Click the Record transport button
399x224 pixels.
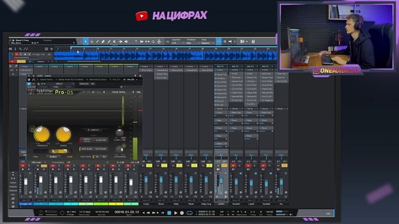[x=182, y=213]
